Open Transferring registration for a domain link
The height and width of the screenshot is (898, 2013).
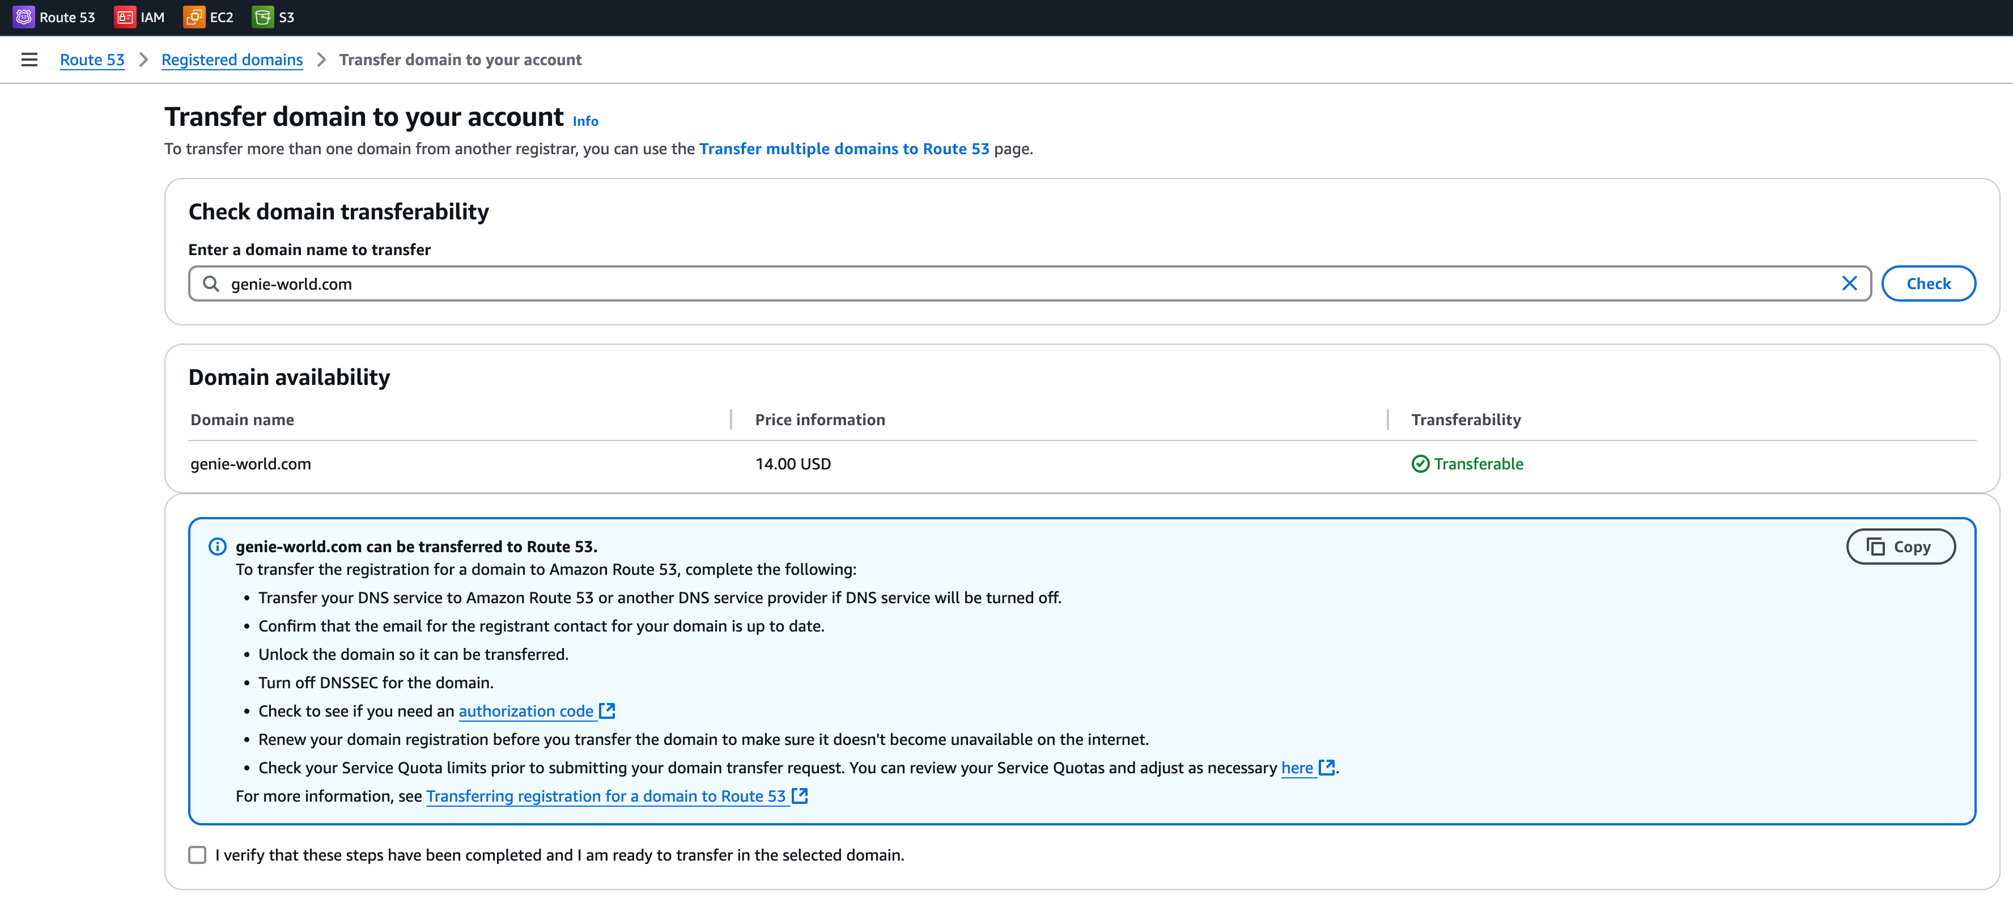pyautogui.click(x=606, y=795)
